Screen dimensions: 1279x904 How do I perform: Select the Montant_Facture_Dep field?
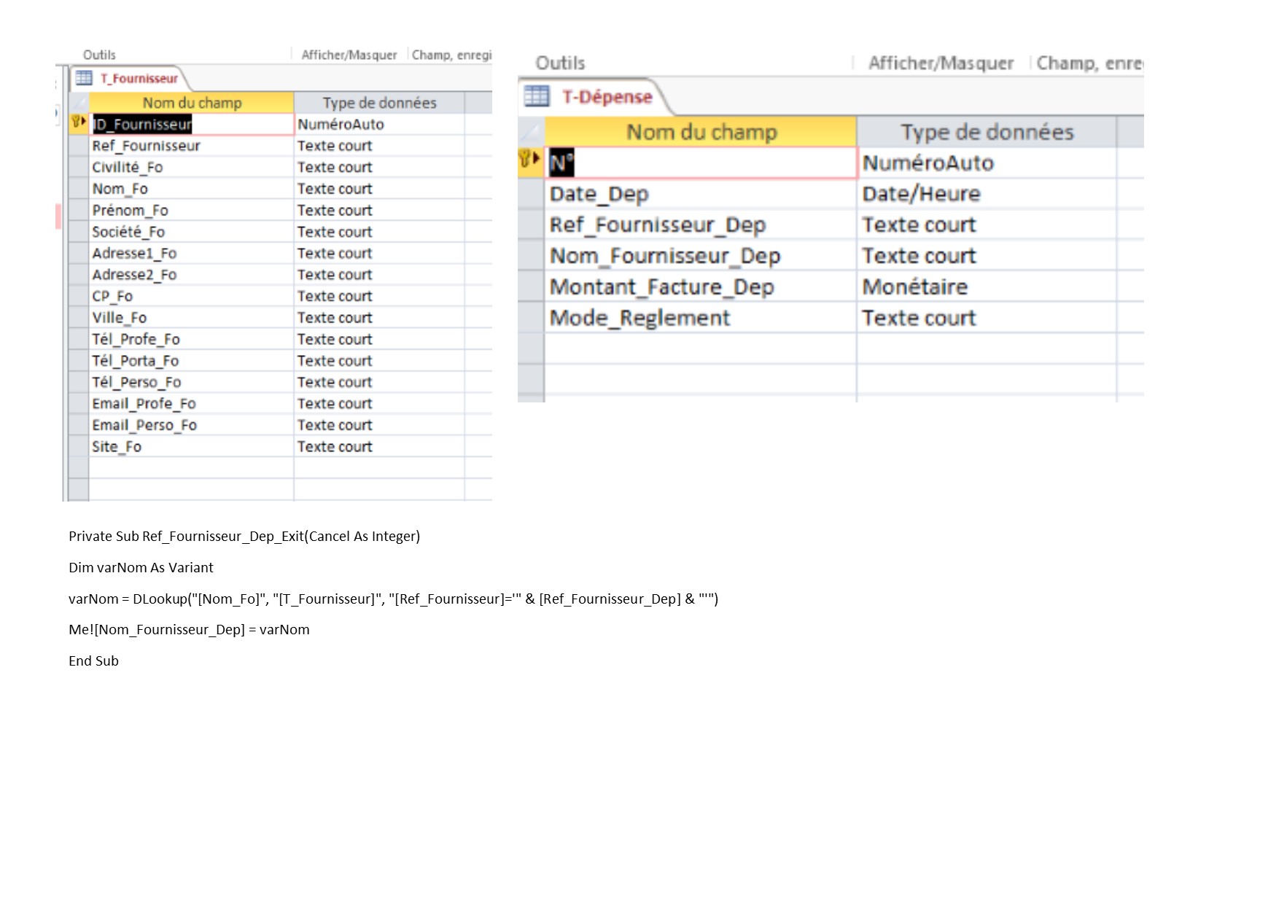coord(701,287)
